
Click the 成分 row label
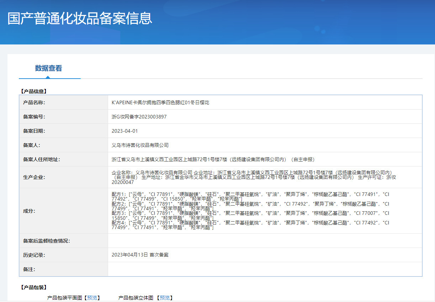29,211
